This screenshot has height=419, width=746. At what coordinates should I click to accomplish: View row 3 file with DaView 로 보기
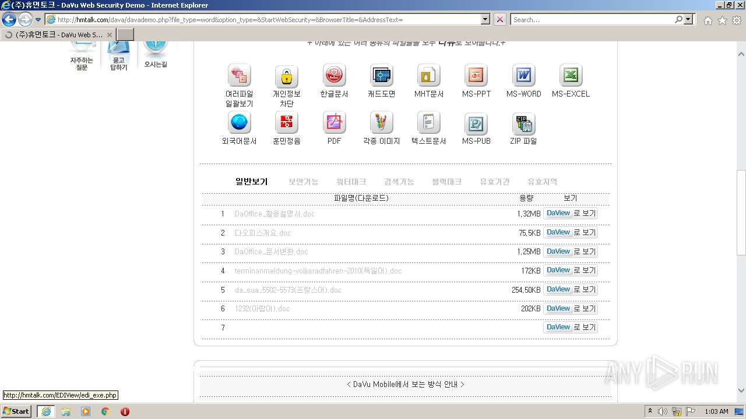click(x=571, y=251)
